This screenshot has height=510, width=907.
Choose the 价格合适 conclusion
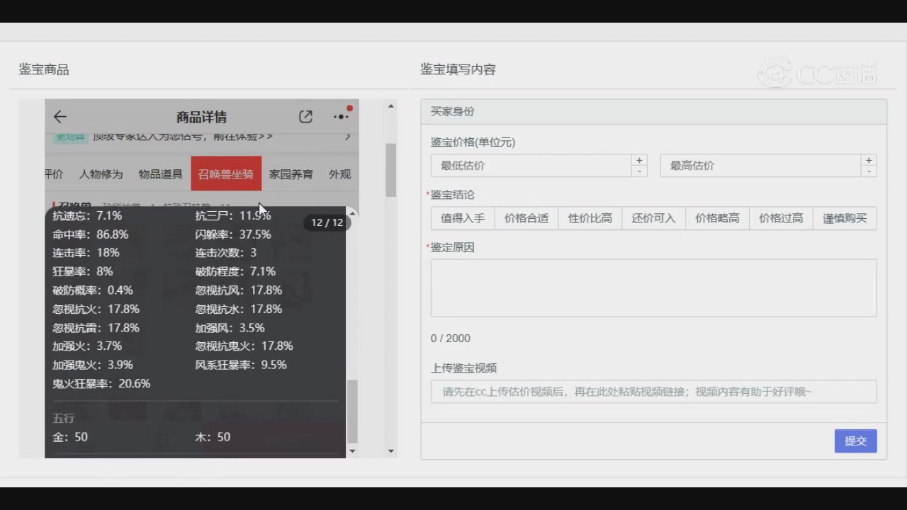click(x=526, y=218)
